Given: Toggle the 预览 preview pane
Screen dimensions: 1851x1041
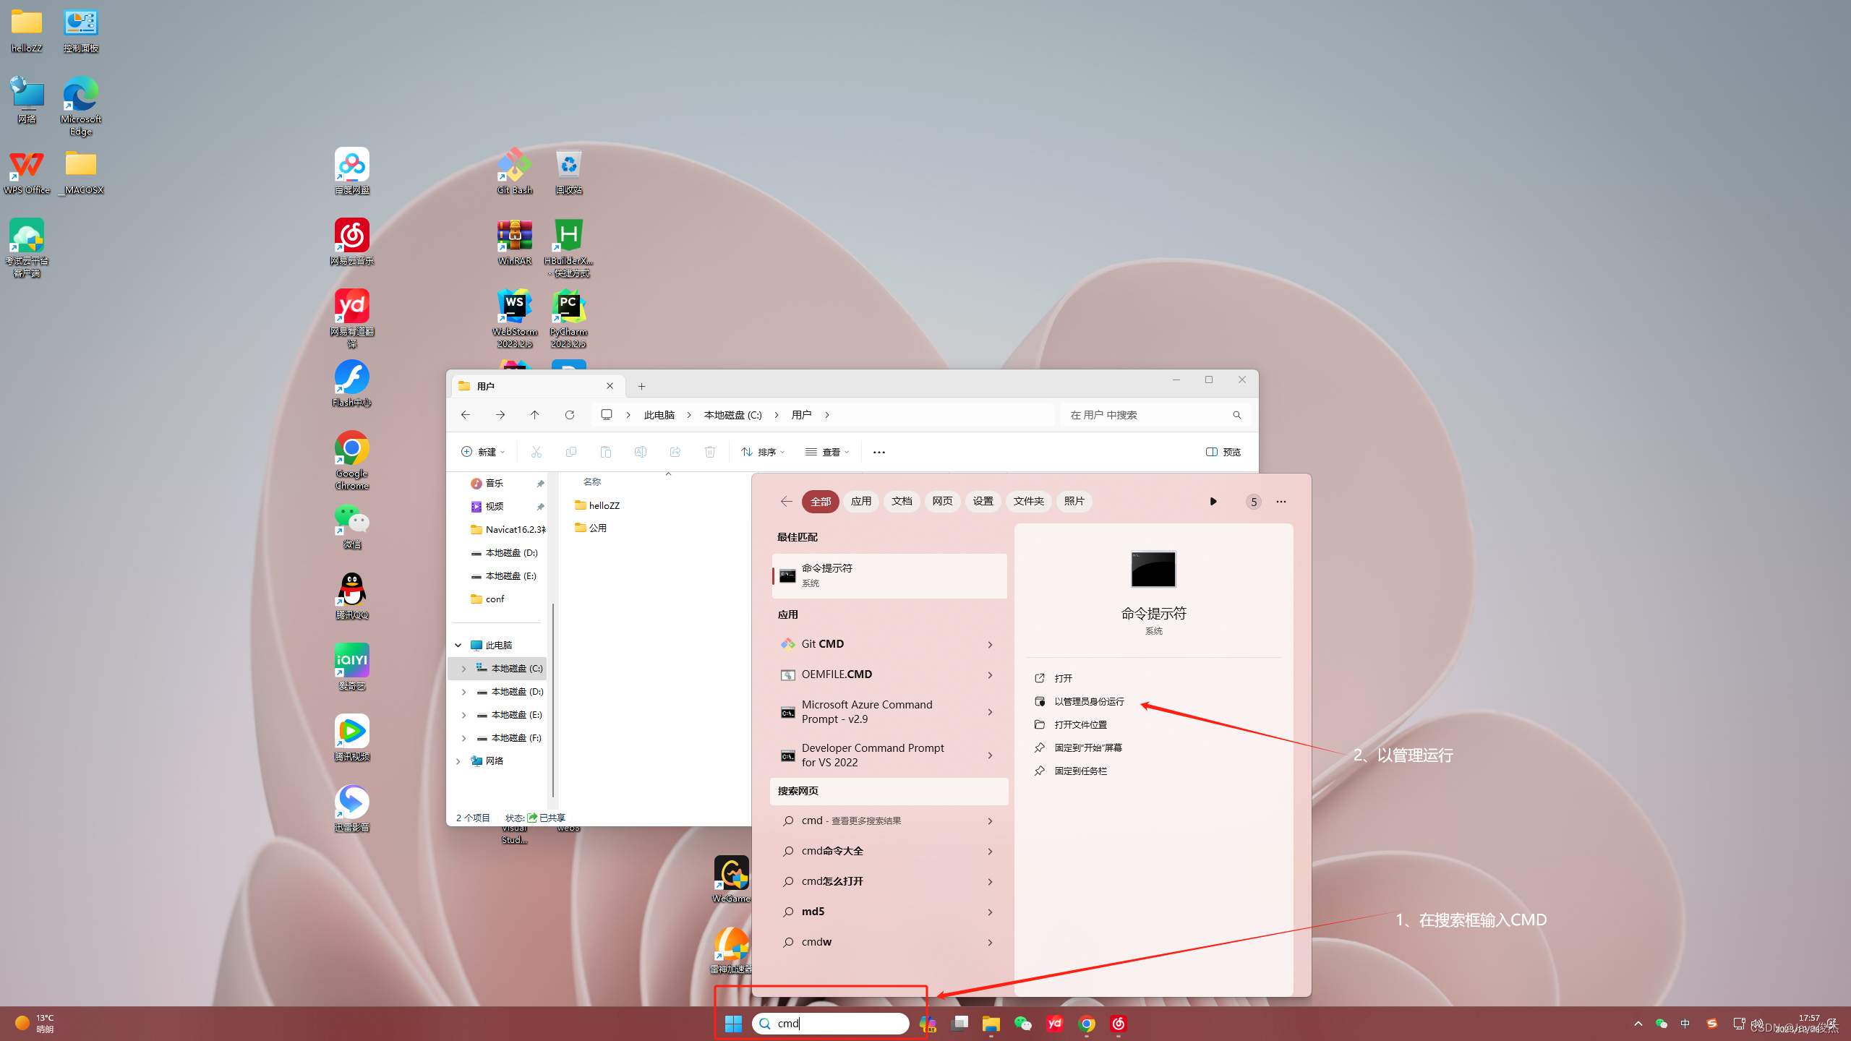Looking at the screenshot, I should coord(1223,451).
